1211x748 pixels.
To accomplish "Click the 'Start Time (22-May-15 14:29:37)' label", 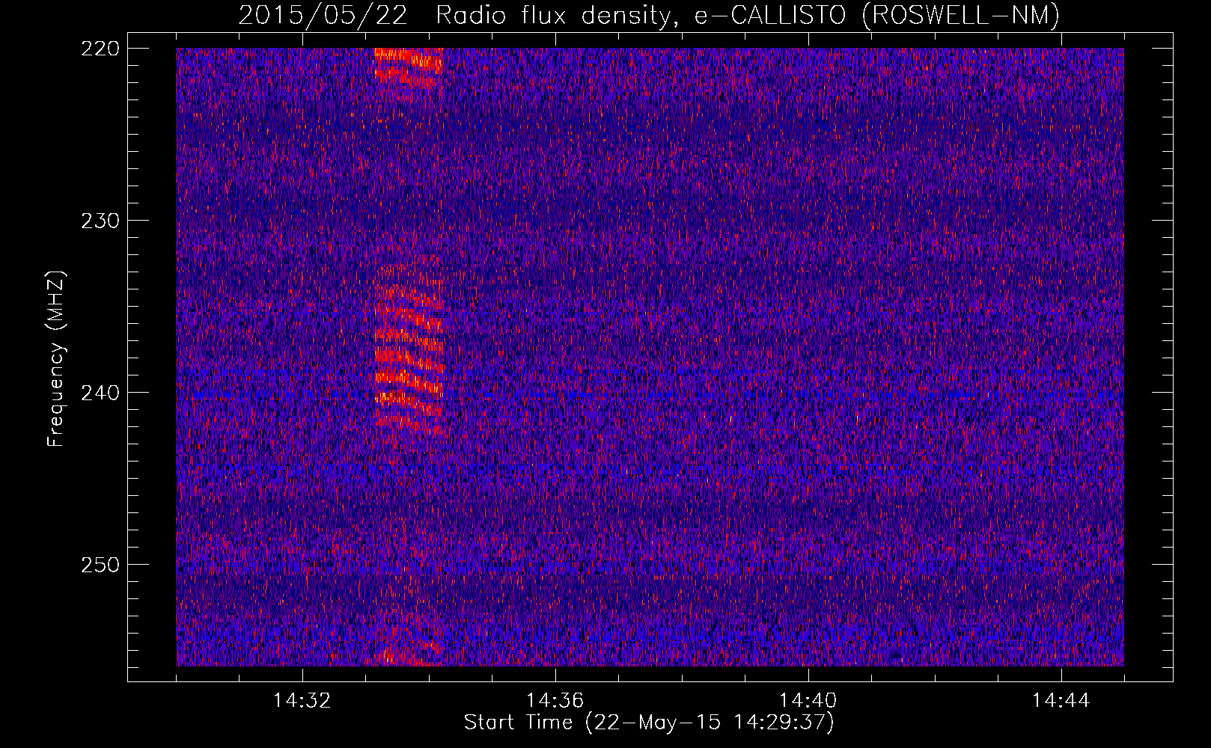I will pos(649,723).
